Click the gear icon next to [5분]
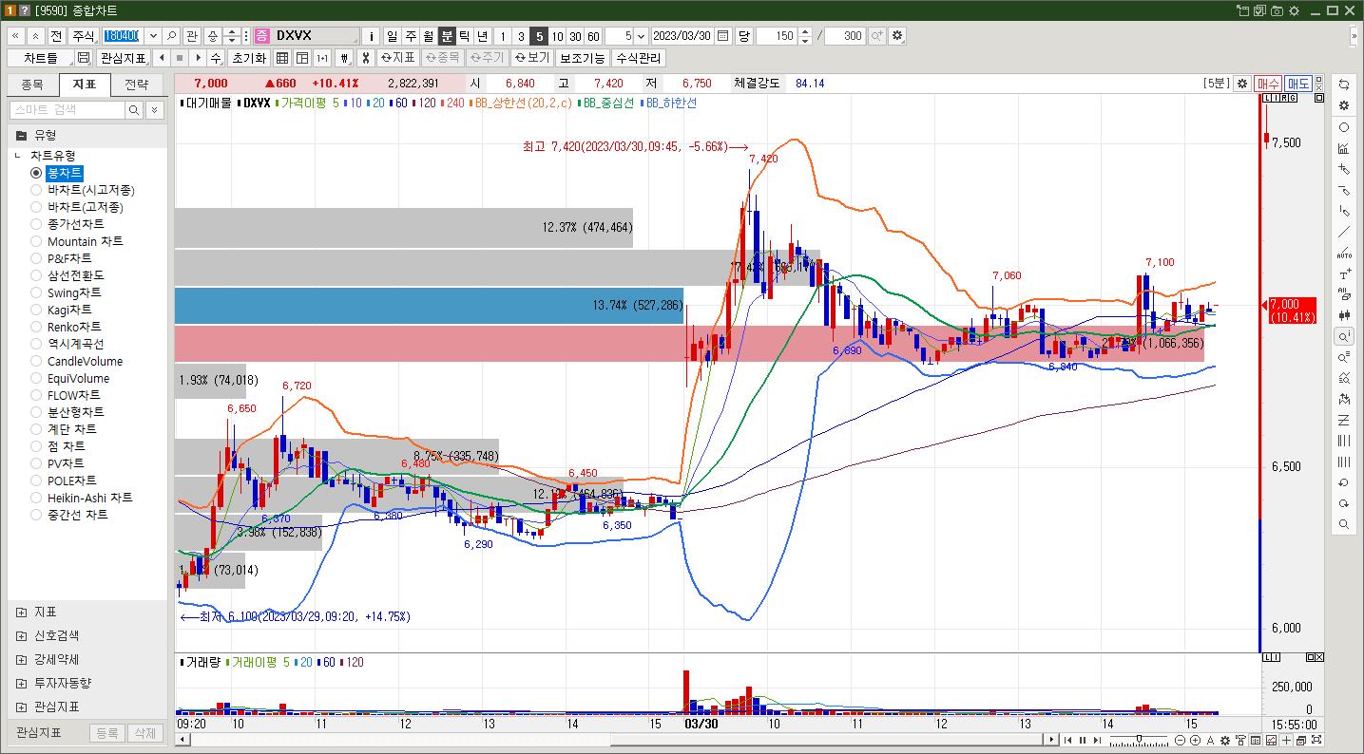 pyautogui.click(x=1241, y=84)
